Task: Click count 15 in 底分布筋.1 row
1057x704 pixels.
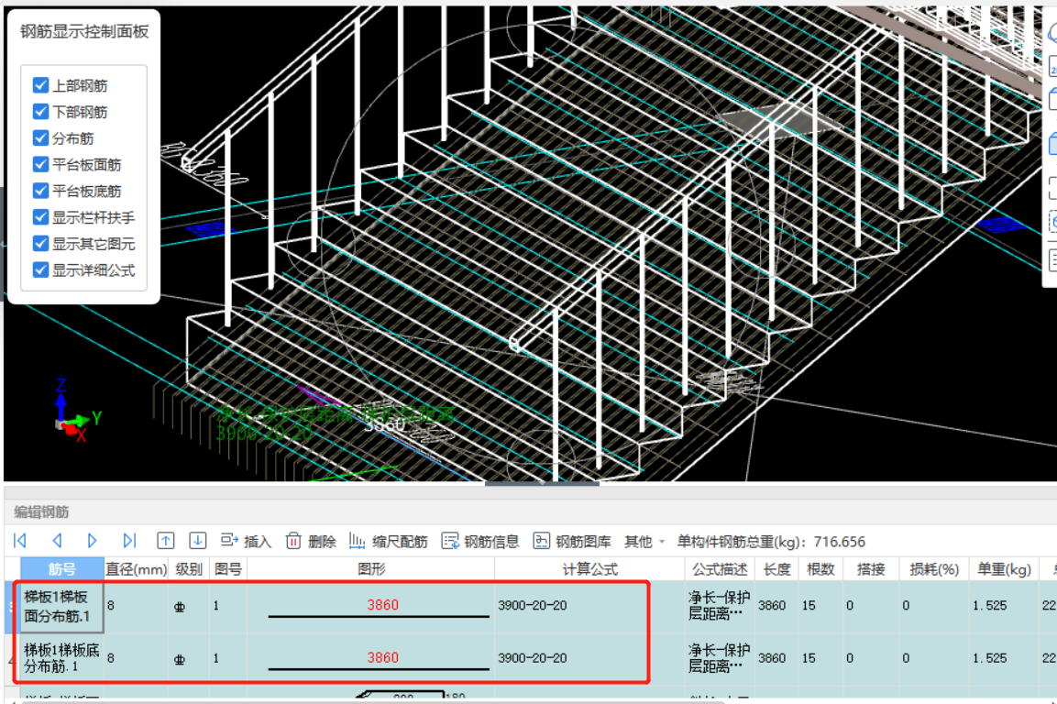Action: click(809, 658)
